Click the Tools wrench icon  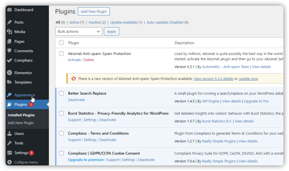click(x=9, y=143)
